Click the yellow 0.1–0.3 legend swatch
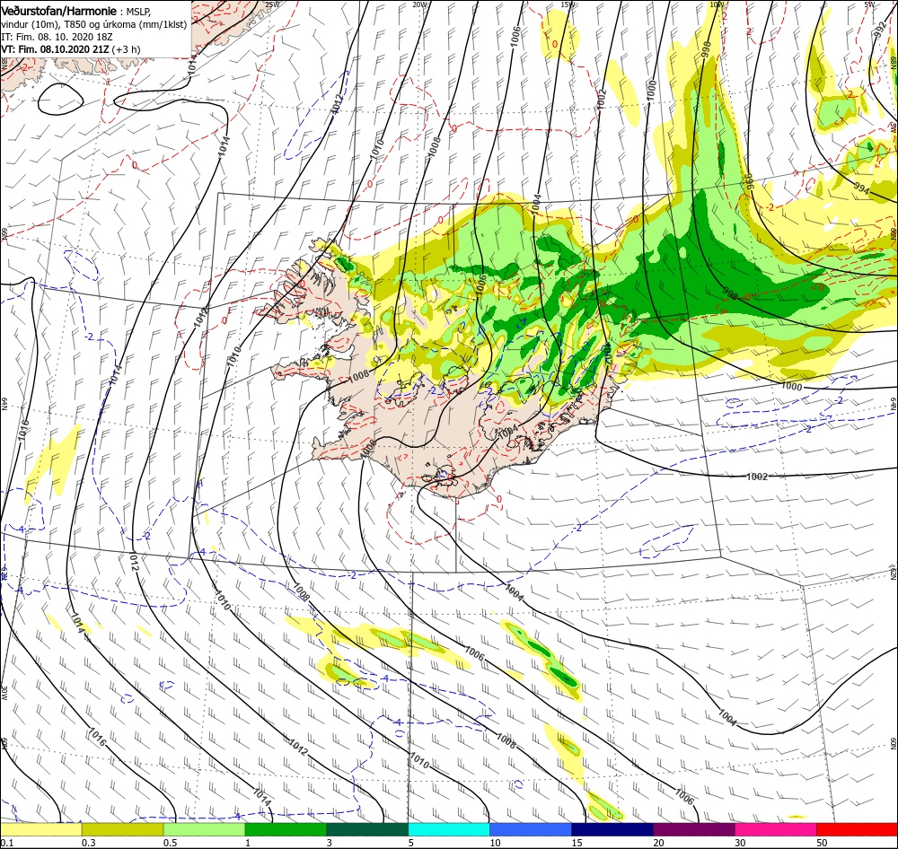 pos(41,829)
